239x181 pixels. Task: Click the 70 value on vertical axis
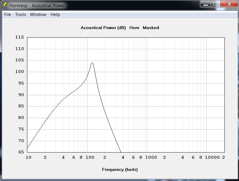coord(21,141)
